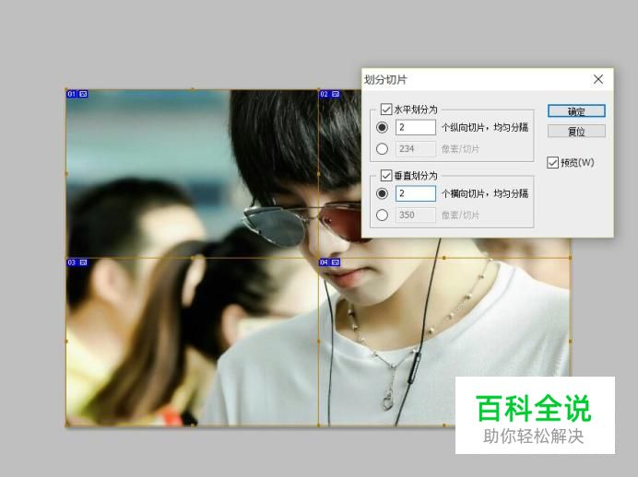Select the 234 像素/切片 radio button
The image size is (638, 477).
click(382, 148)
